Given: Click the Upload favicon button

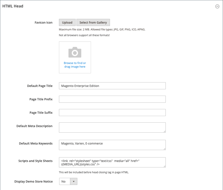Looking at the screenshot, I should 67,23.
